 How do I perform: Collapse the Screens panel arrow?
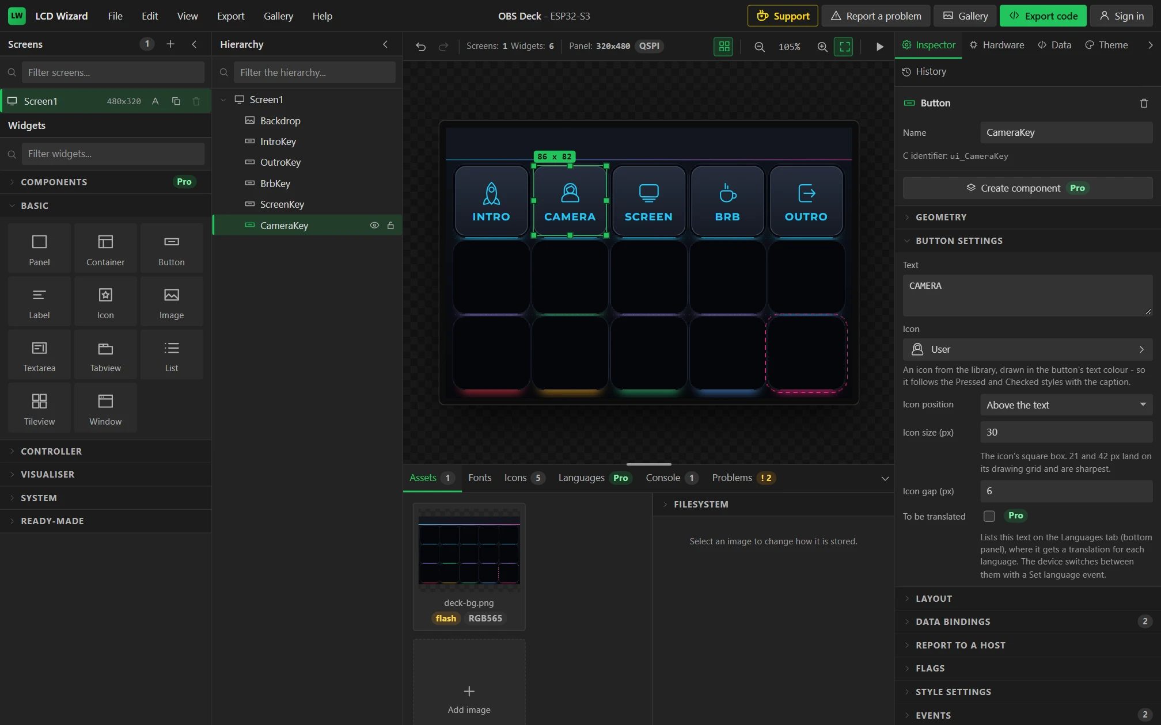click(x=194, y=44)
